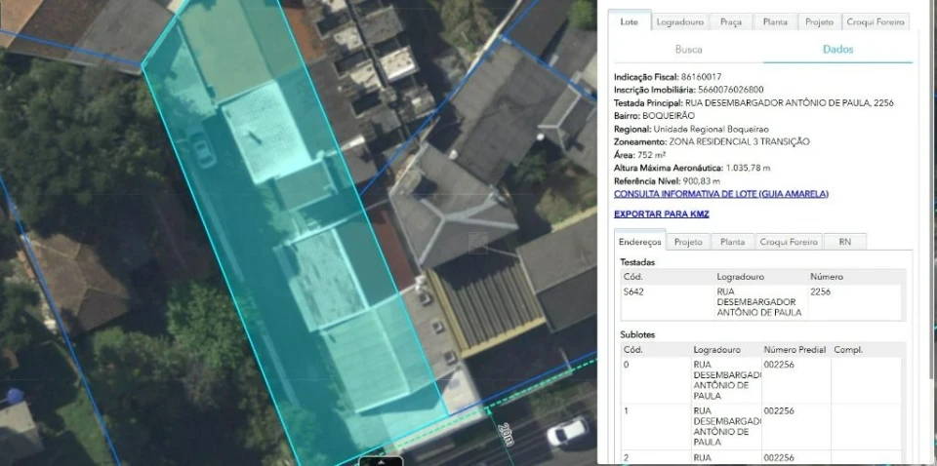Image resolution: width=937 pixels, height=466 pixels.
Task: Select the Planta tab beside Praça
Action: coord(776,22)
